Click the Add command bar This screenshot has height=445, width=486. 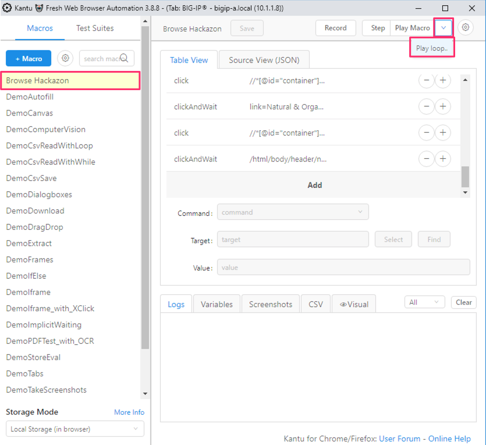tap(314, 185)
